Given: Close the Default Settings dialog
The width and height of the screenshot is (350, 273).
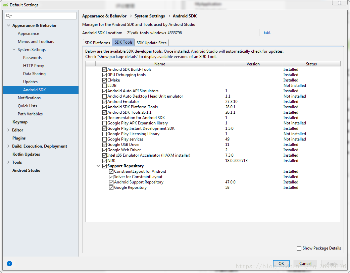Looking at the screenshot, I should 340,3.
